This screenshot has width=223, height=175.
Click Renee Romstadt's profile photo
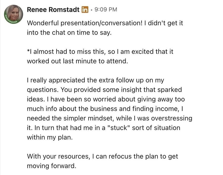tap(13, 14)
